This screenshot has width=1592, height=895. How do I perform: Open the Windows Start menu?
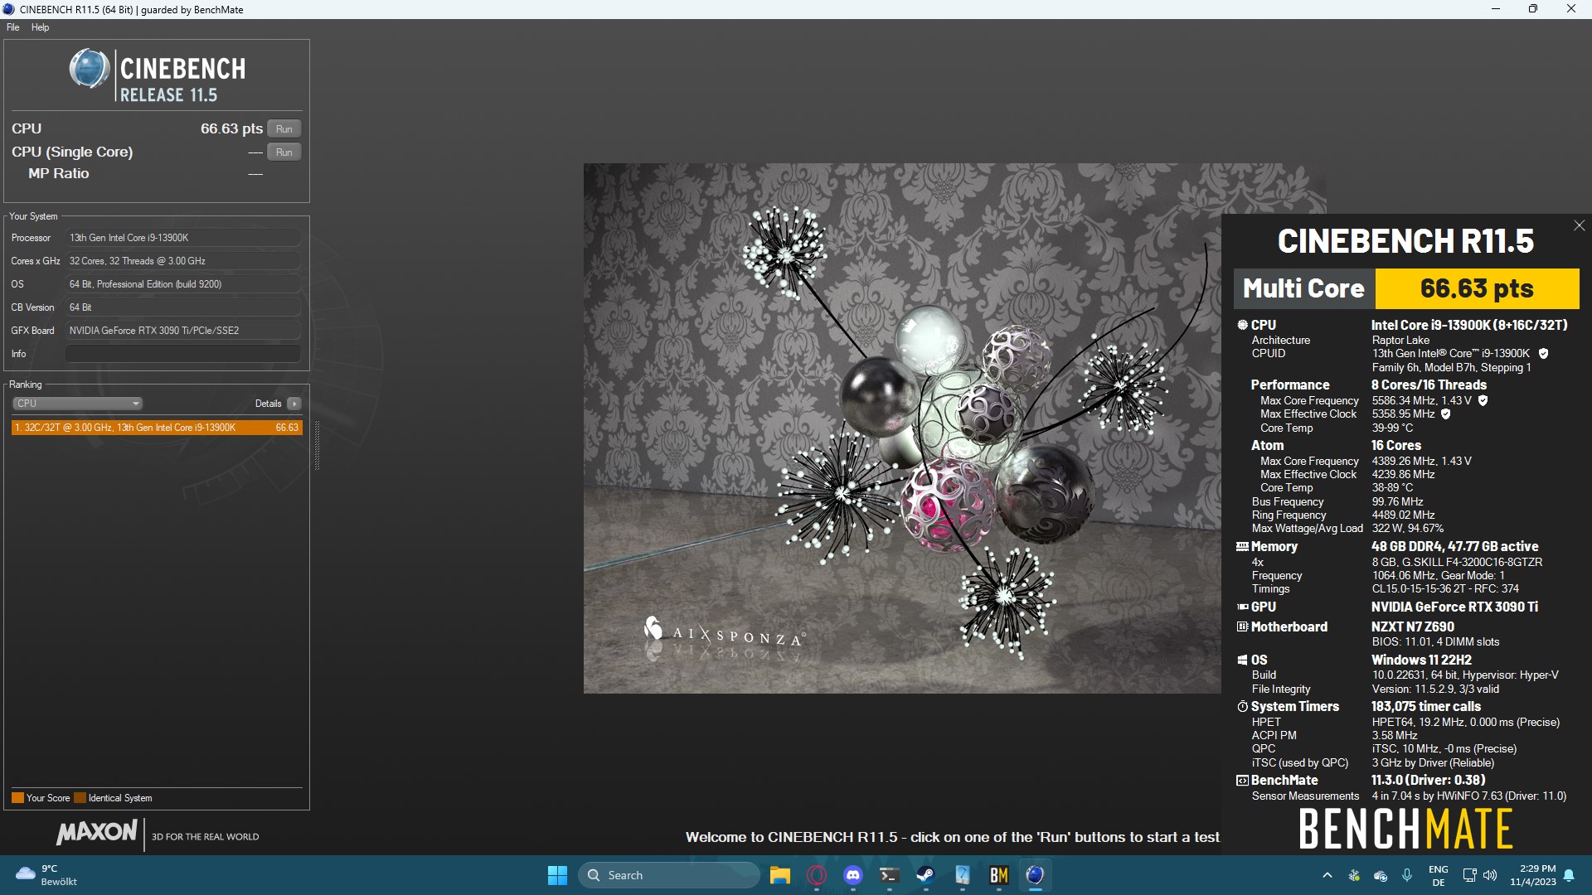pyautogui.click(x=557, y=875)
